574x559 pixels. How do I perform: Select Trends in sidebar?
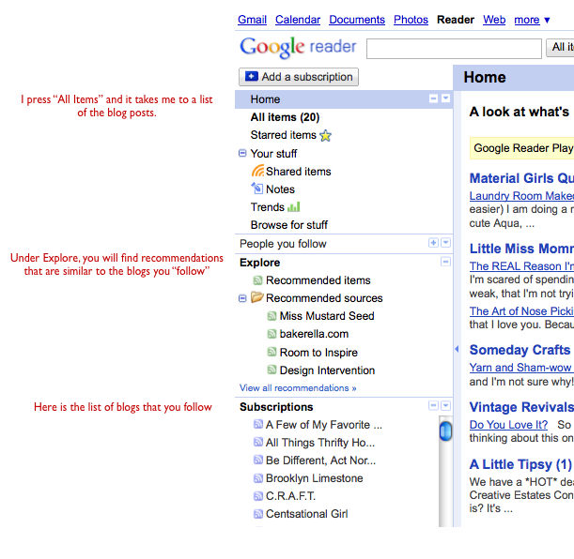click(x=267, y=207)
